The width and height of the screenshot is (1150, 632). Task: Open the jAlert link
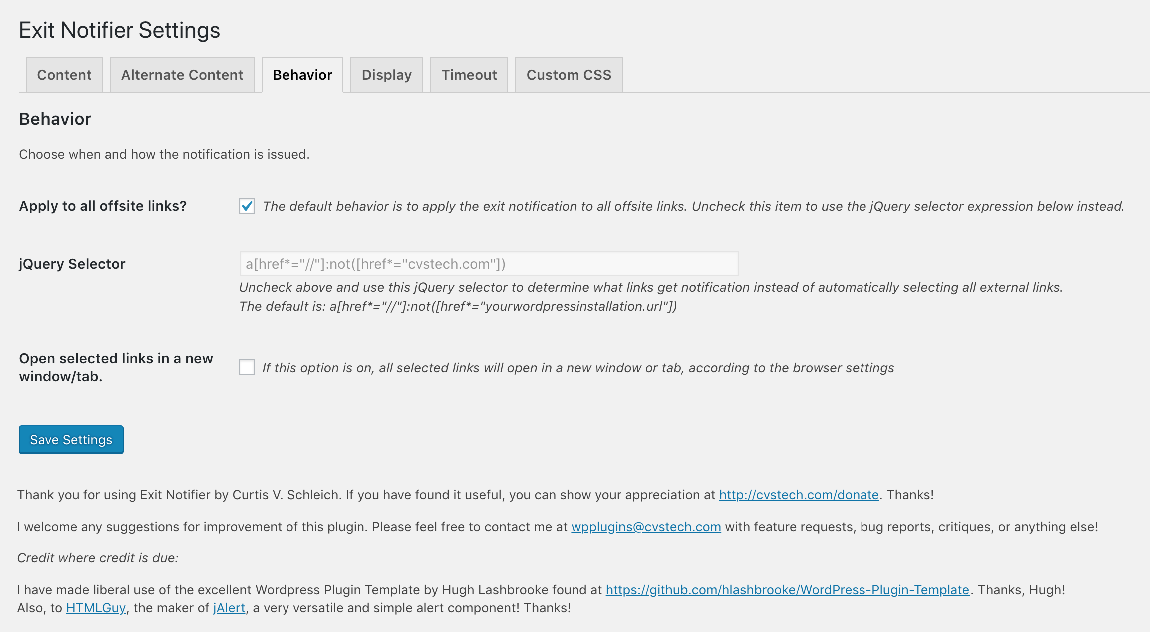click(x=229, y=608)
